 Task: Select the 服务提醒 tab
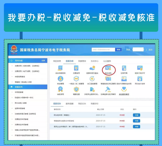[x=70, y=104]
